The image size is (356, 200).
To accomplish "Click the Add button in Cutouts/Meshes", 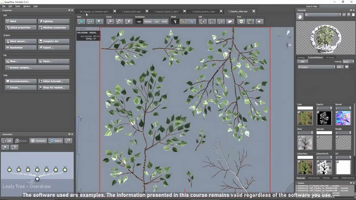I will [302, 61].
